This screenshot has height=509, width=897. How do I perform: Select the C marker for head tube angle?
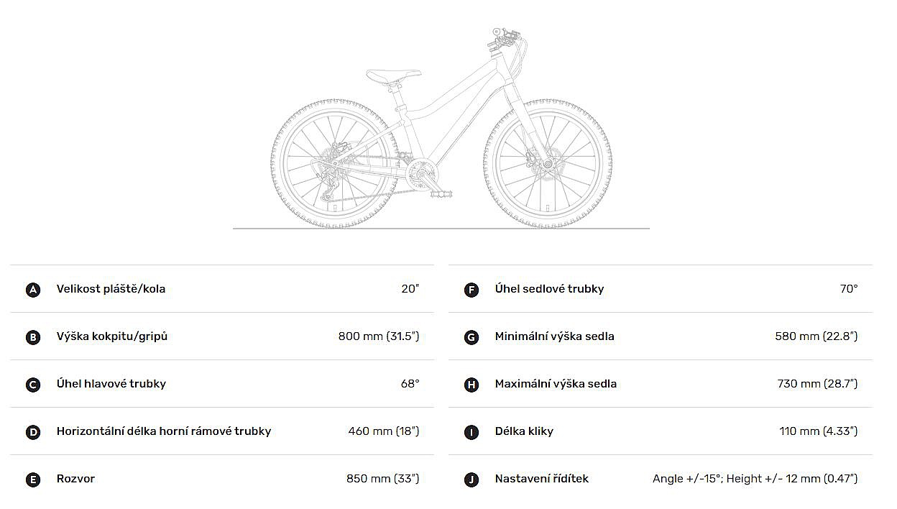pyautogui.click(x=33, y=385)
